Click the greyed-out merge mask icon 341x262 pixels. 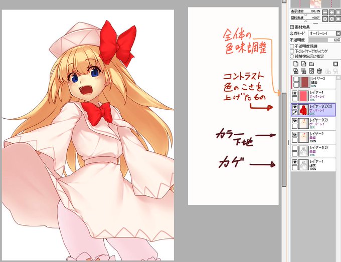tap(335, 71)
